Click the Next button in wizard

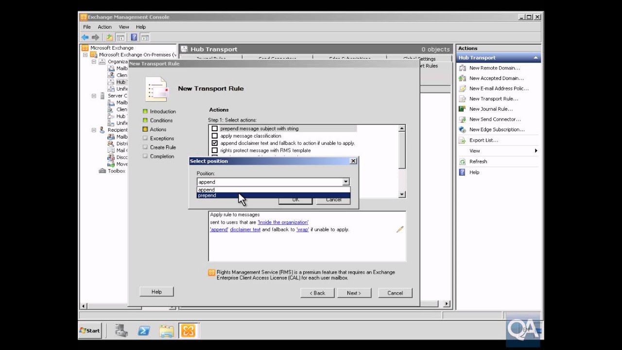[x=354, y=293]
